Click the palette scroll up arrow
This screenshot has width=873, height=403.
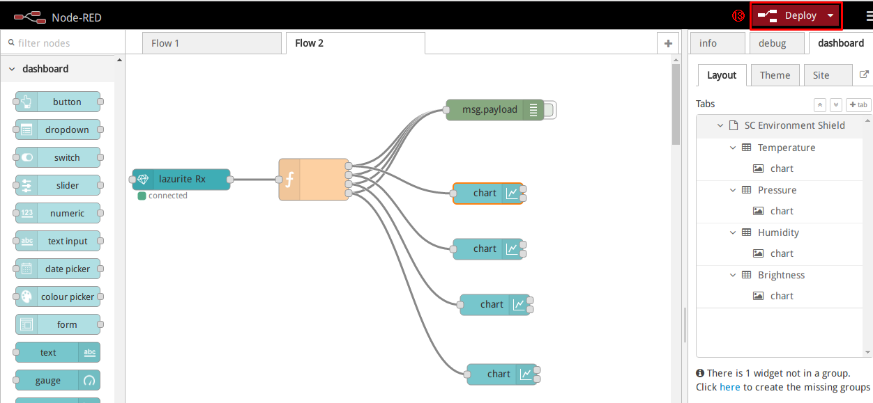(119, 61)
